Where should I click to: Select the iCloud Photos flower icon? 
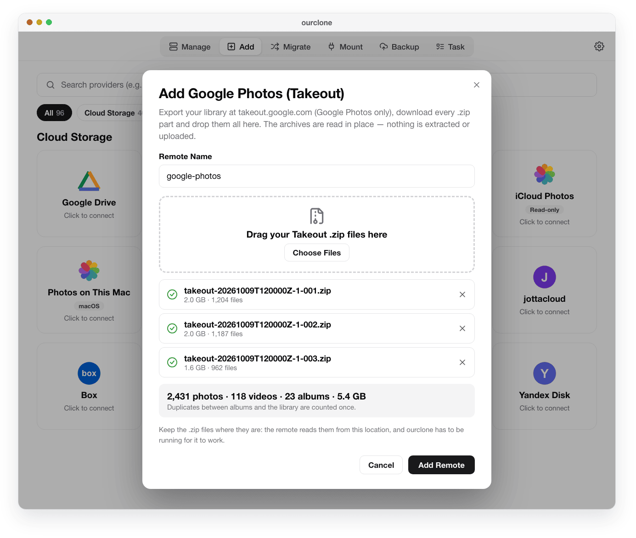click(x=545, y=174)
